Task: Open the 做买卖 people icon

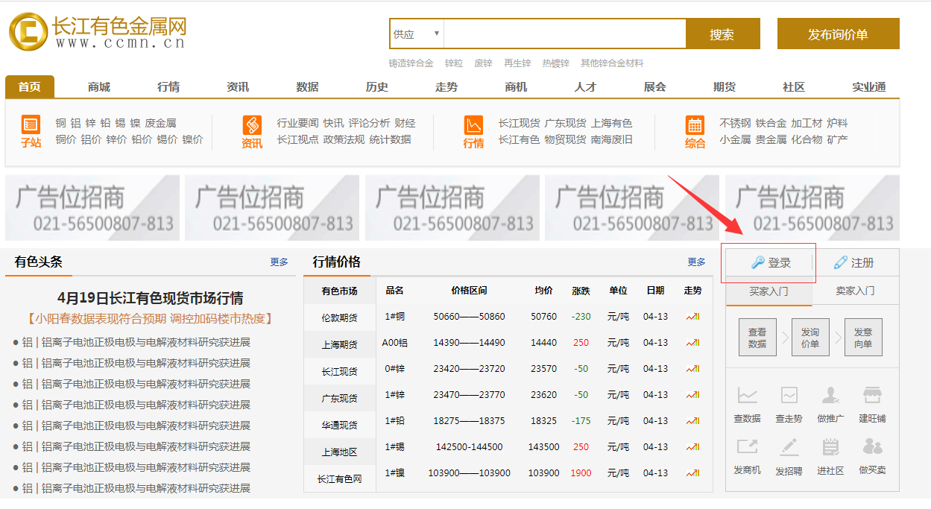Action: pos(872,447)
